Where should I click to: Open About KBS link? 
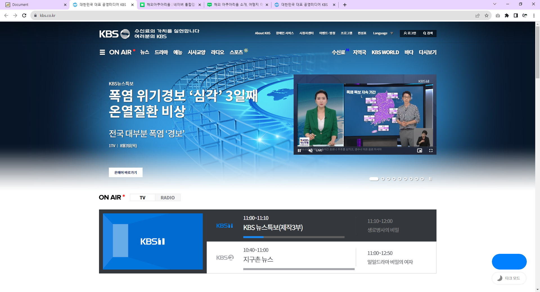tap(263, 33)
